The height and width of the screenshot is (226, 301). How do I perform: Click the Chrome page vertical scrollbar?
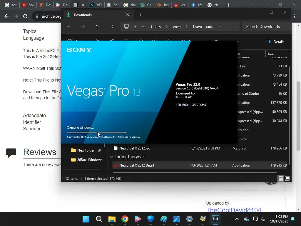tap(298, 115)
